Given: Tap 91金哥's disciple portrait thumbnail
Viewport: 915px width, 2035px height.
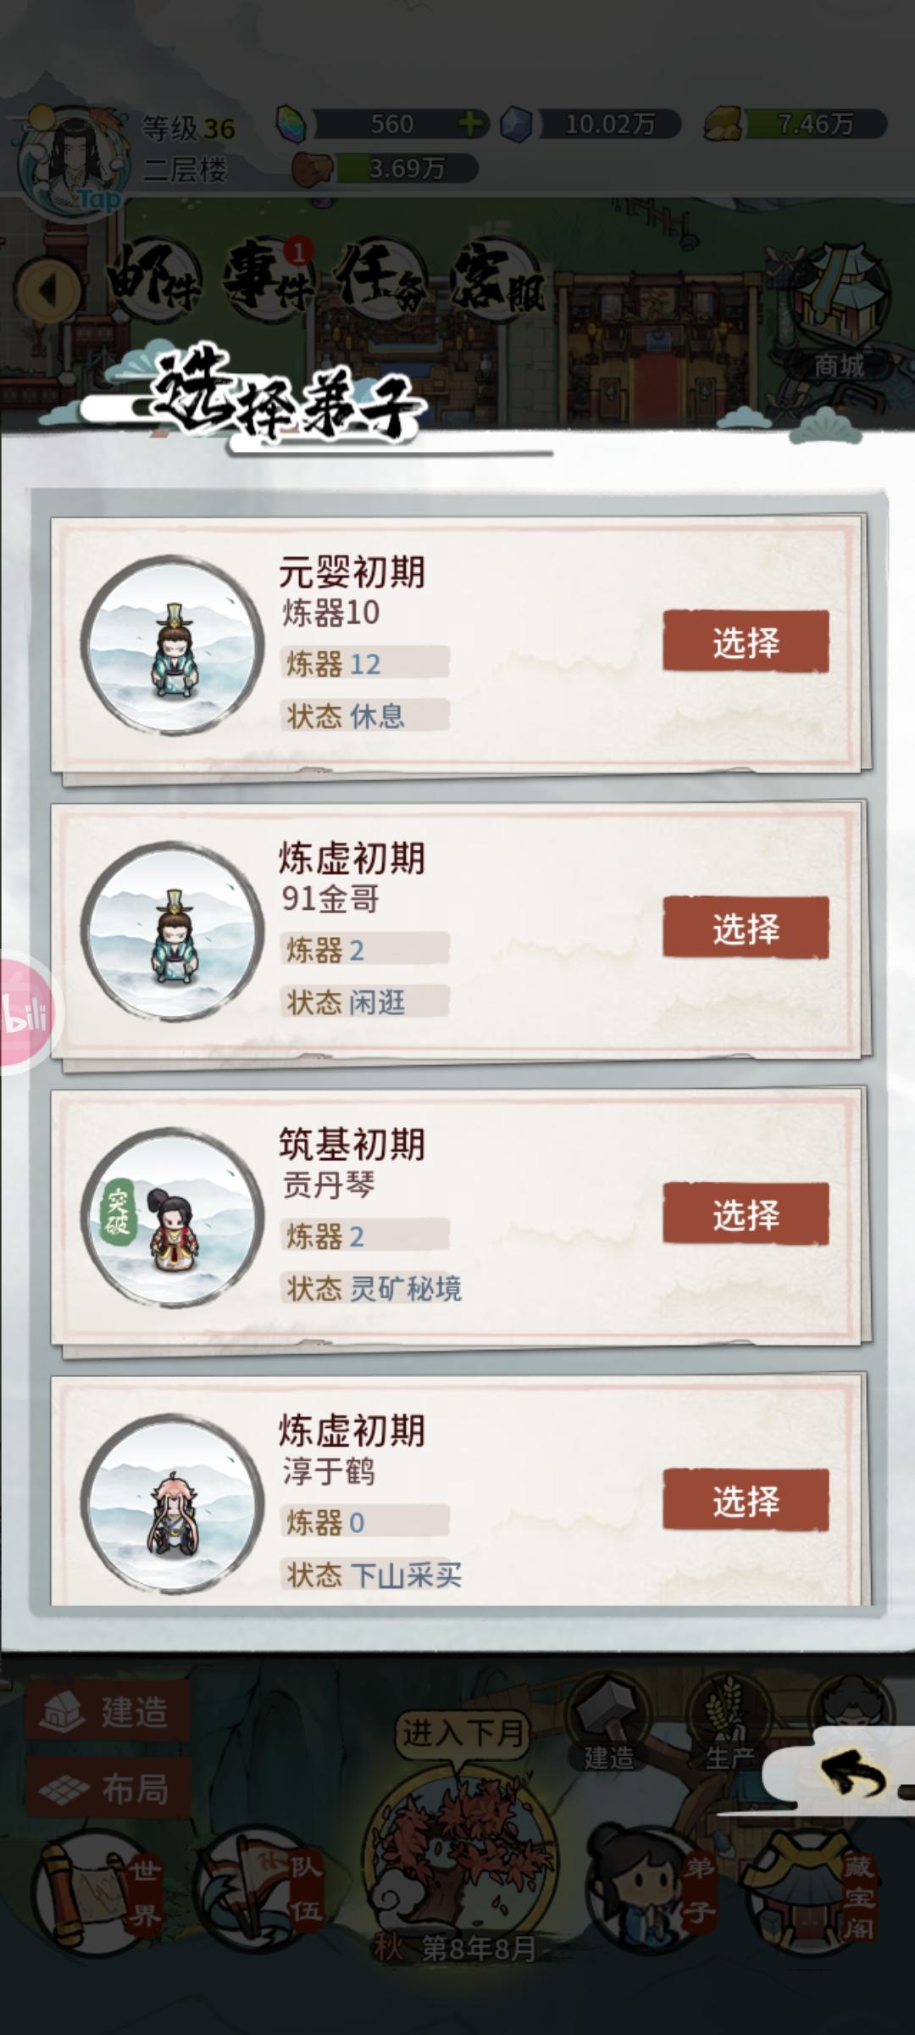Looking at the screenshot, I should [173, 930].
